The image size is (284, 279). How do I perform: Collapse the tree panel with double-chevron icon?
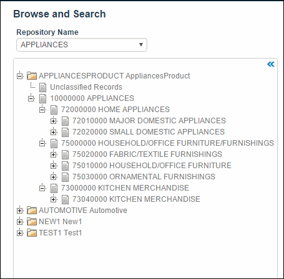pos(271,64)
